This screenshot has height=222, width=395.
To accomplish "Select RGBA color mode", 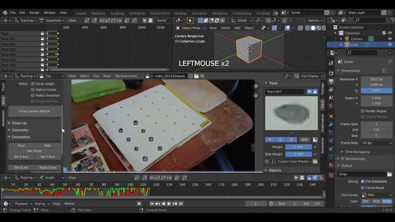I will click(387, 202).
